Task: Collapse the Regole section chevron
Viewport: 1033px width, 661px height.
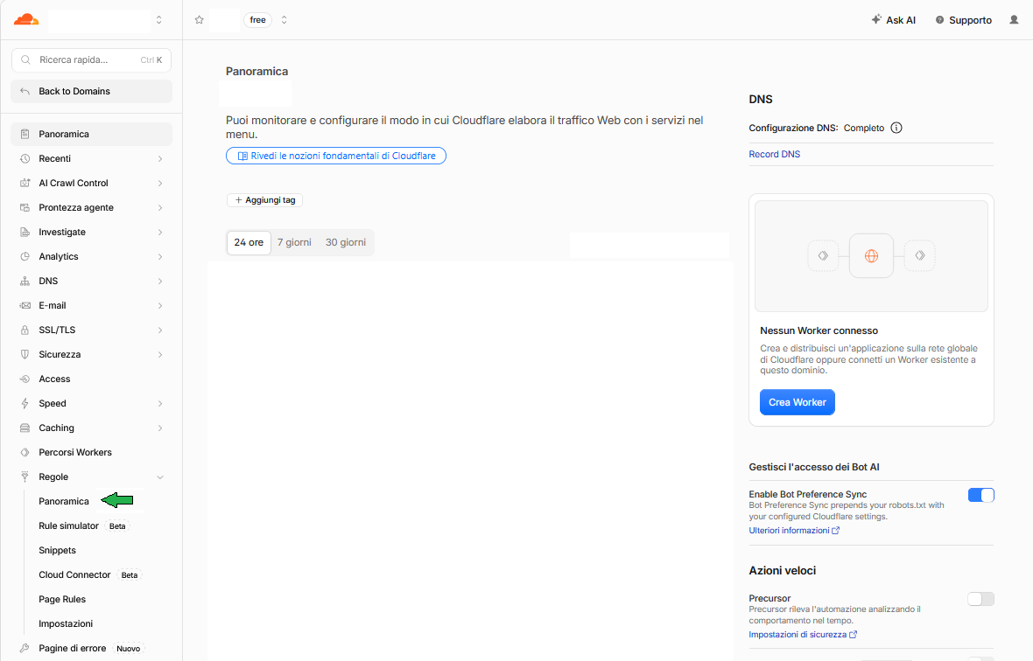Action: pos(160,477)
